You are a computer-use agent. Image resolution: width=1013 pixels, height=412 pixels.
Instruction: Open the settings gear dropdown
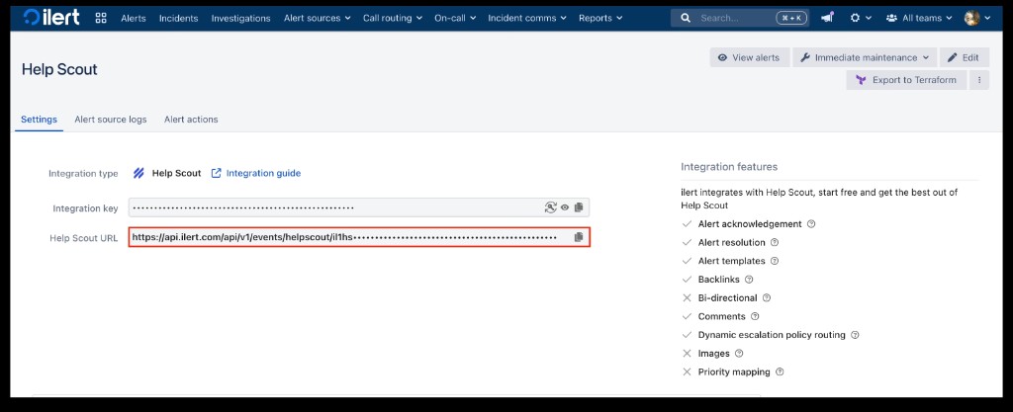point(859,18)
